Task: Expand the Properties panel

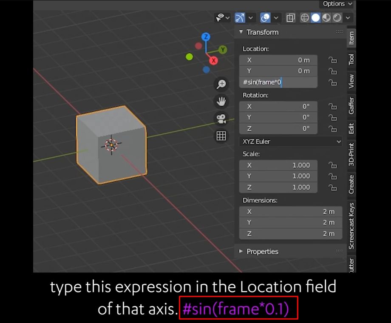Action: click(x=241, y=251)
